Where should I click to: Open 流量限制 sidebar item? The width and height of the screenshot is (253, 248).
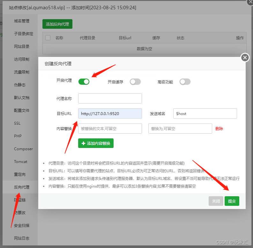click(x=22, y=72)
